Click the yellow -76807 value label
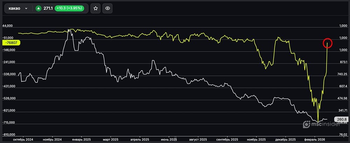This screenshot has height=143, width=350. pos(11,43)
